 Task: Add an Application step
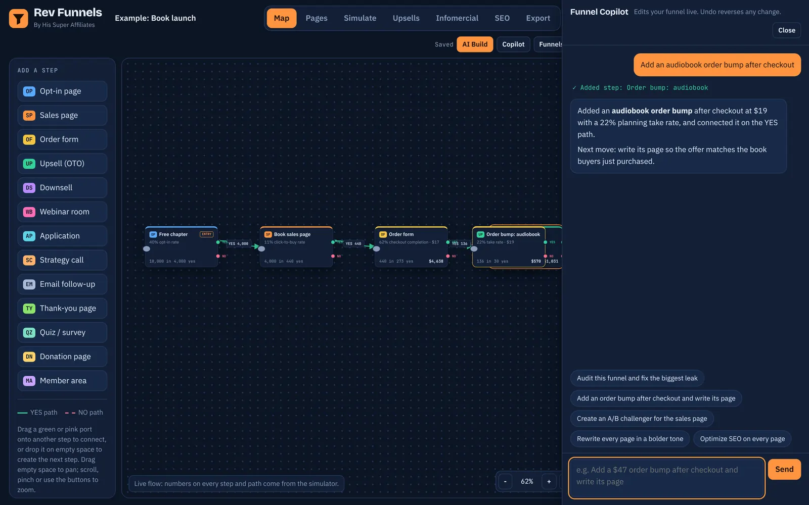[x=62, y=236]
